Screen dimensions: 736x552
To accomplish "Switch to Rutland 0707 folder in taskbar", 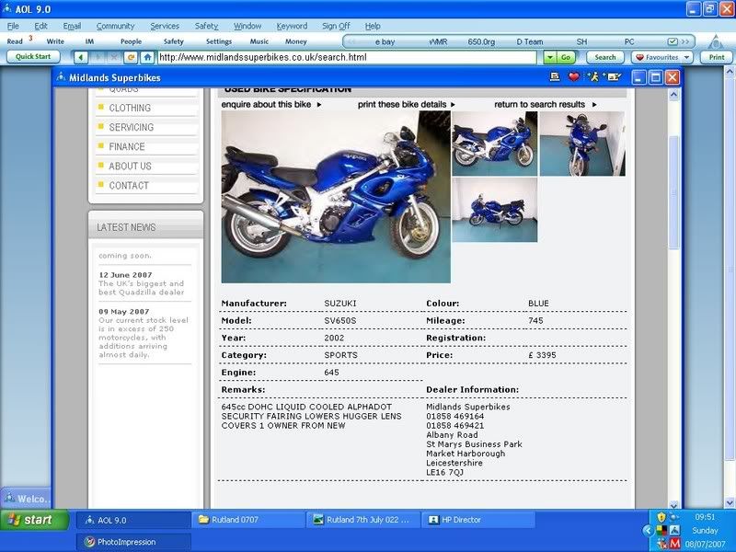I will (247, 520).
